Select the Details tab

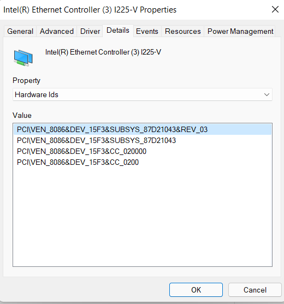pyautogui.click(x=118, y=31)
